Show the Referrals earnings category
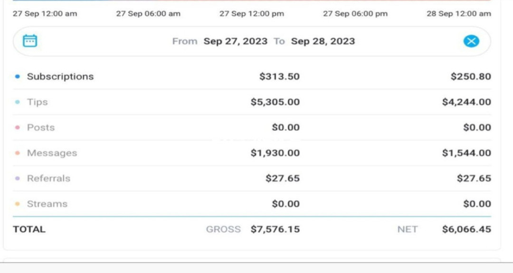Viewport: 513px width, 273px height. pos(48,178)
